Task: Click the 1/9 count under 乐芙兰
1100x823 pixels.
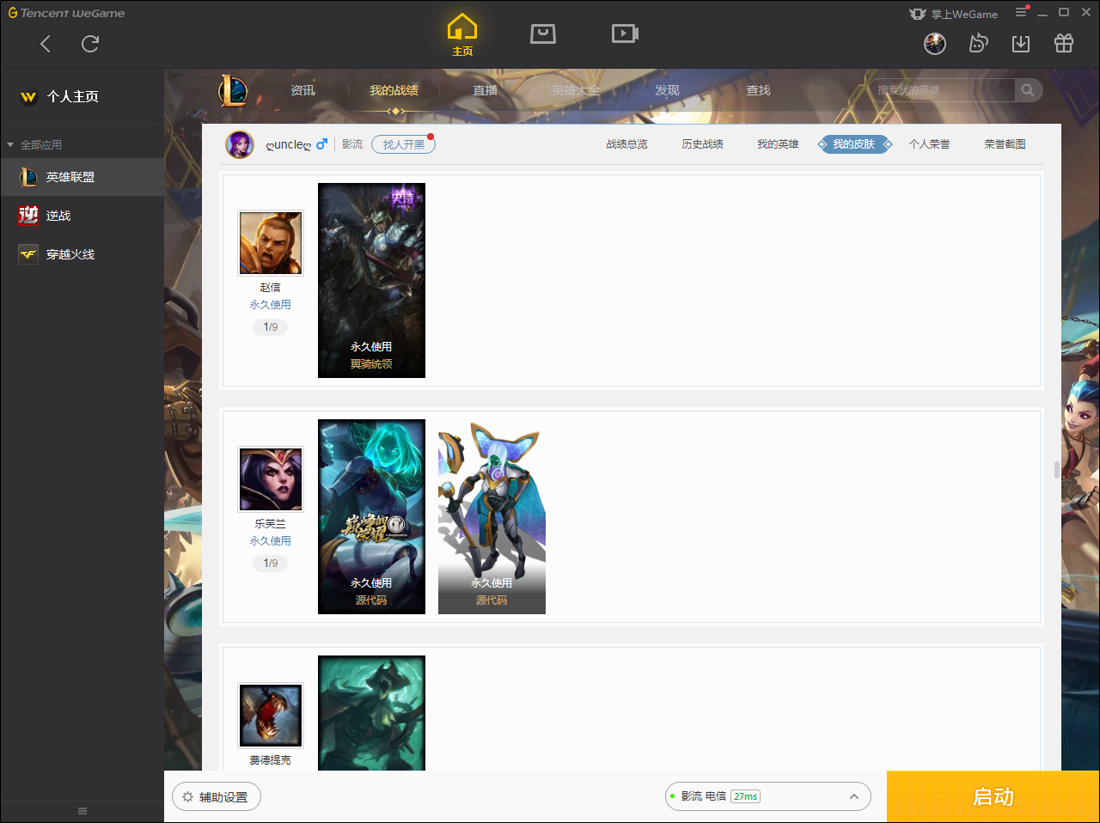Action: pyautogui.click(x=271, y=564)
